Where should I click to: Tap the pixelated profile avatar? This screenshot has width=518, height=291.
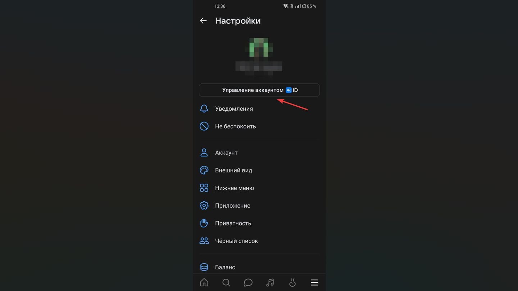pos(259,47)
